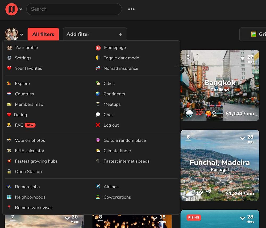Click the map icon beside Neighborhoods
Screen dimensions: 266x228
pyautogui.click(x=9, y=197)
